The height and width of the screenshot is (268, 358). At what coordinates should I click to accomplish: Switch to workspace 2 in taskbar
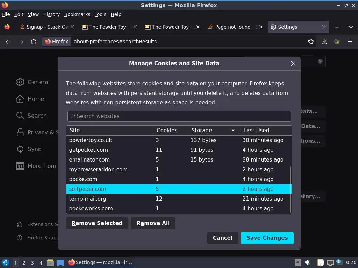click(x=24, y=263)
